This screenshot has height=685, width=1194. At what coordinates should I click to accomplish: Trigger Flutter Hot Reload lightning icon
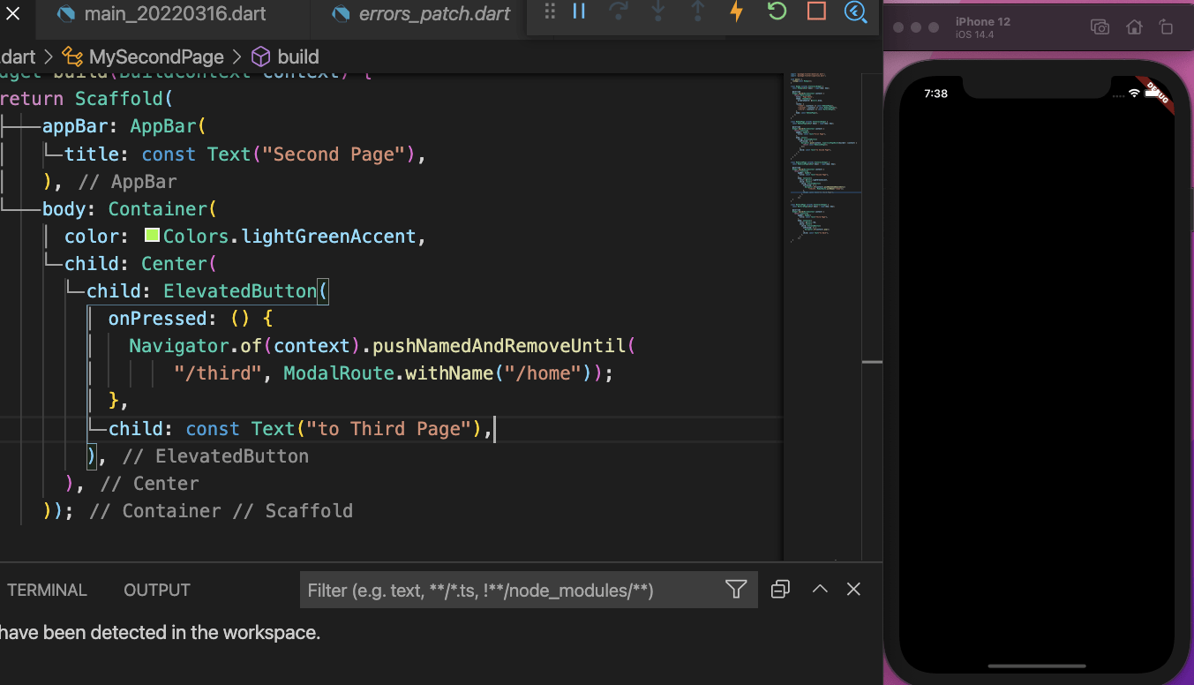(x=737, y=11)
